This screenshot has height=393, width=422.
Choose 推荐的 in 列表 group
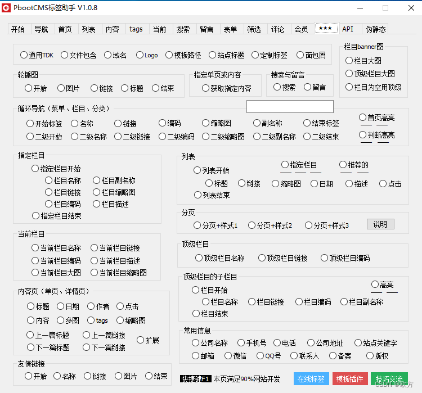[x=354, y=165]
